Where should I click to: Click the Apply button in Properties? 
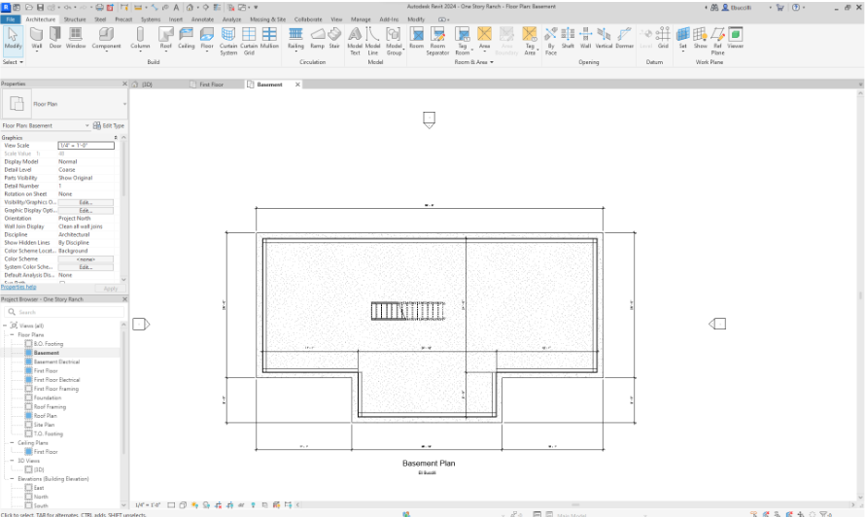pyautogui.click(x=111, y=289)
